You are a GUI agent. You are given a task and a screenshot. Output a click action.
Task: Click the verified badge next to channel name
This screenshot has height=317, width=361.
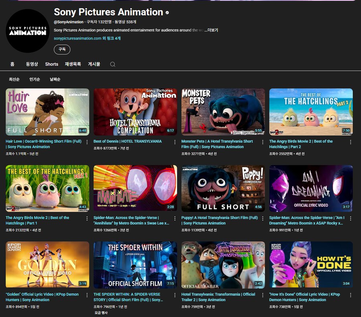(x=167, y=13)
